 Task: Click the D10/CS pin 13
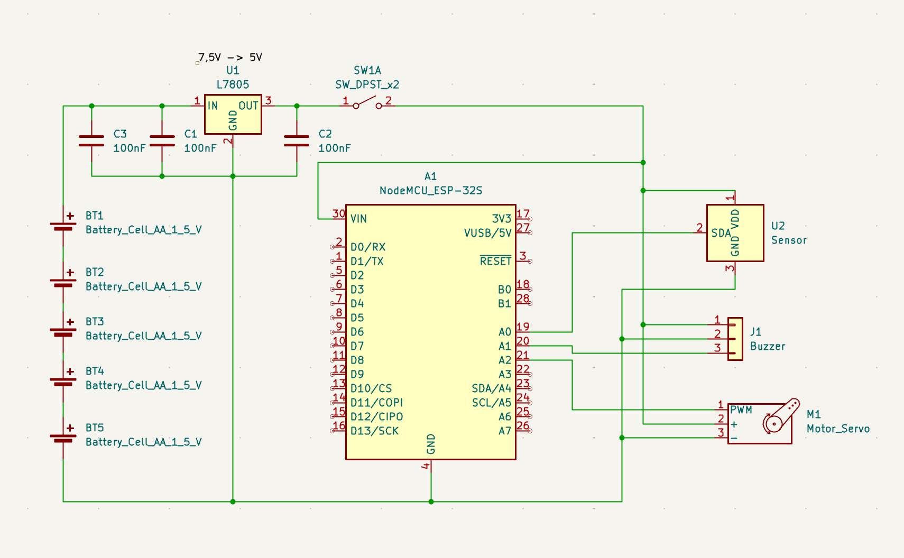click(x=338, y=388)
